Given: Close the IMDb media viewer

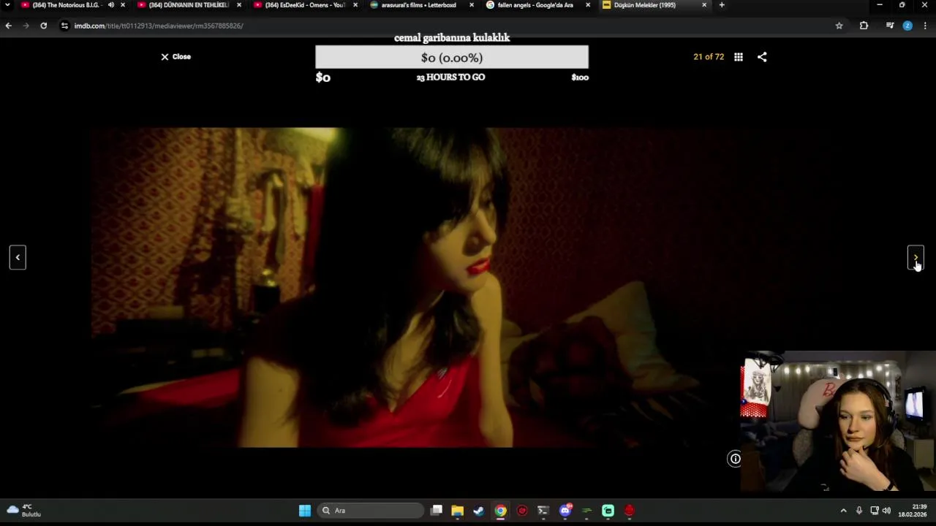Looking at the screenshot, I should coord(175,56).
